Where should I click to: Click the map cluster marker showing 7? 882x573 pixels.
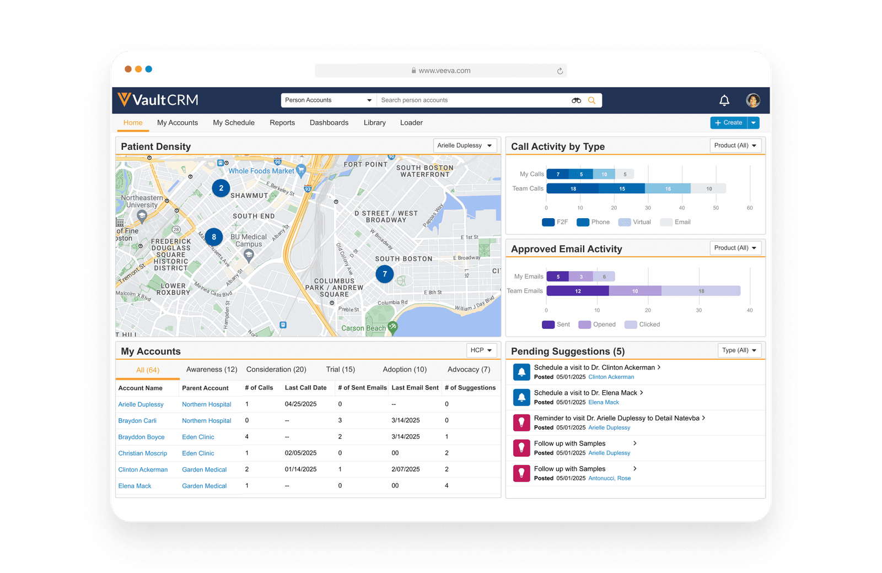pos(385,274)
